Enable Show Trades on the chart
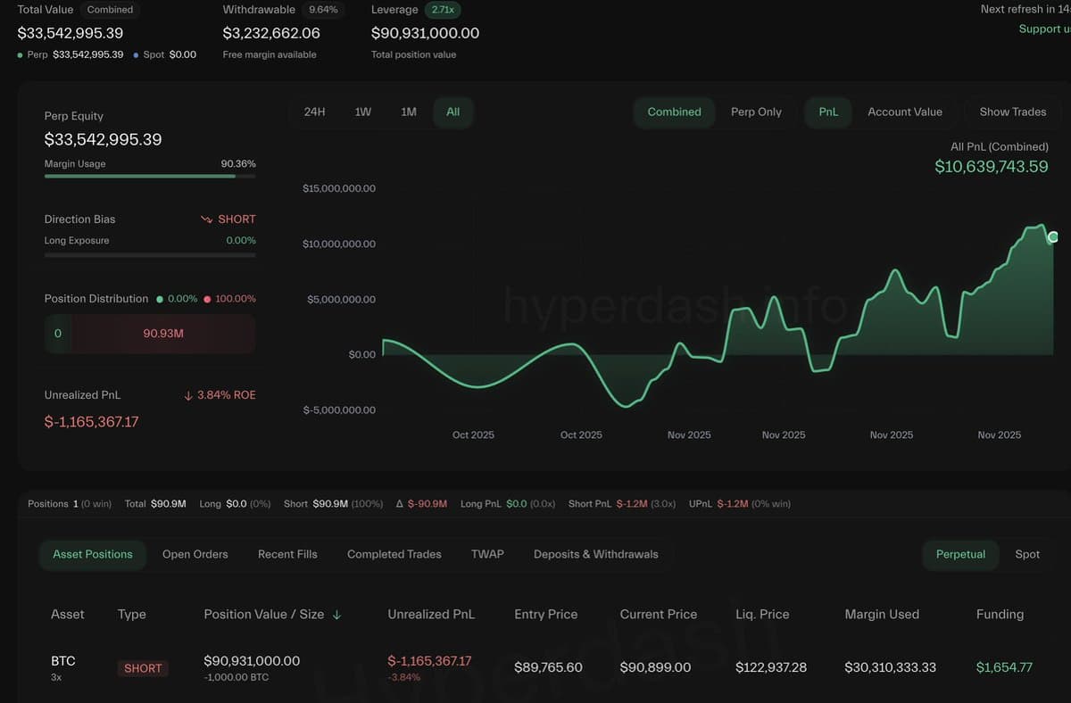The width and height of the screenshot is (1071, 703). point(1013,112)
